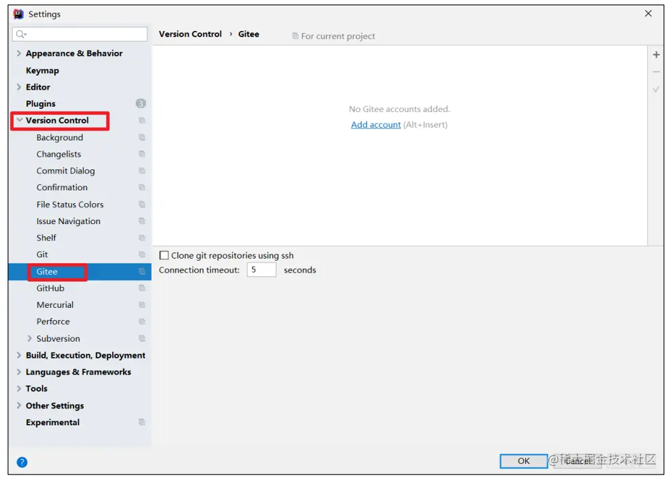Expand the Tools section arrow
The height and width of the screenshot is (480, 670).
tap(19, 388)
